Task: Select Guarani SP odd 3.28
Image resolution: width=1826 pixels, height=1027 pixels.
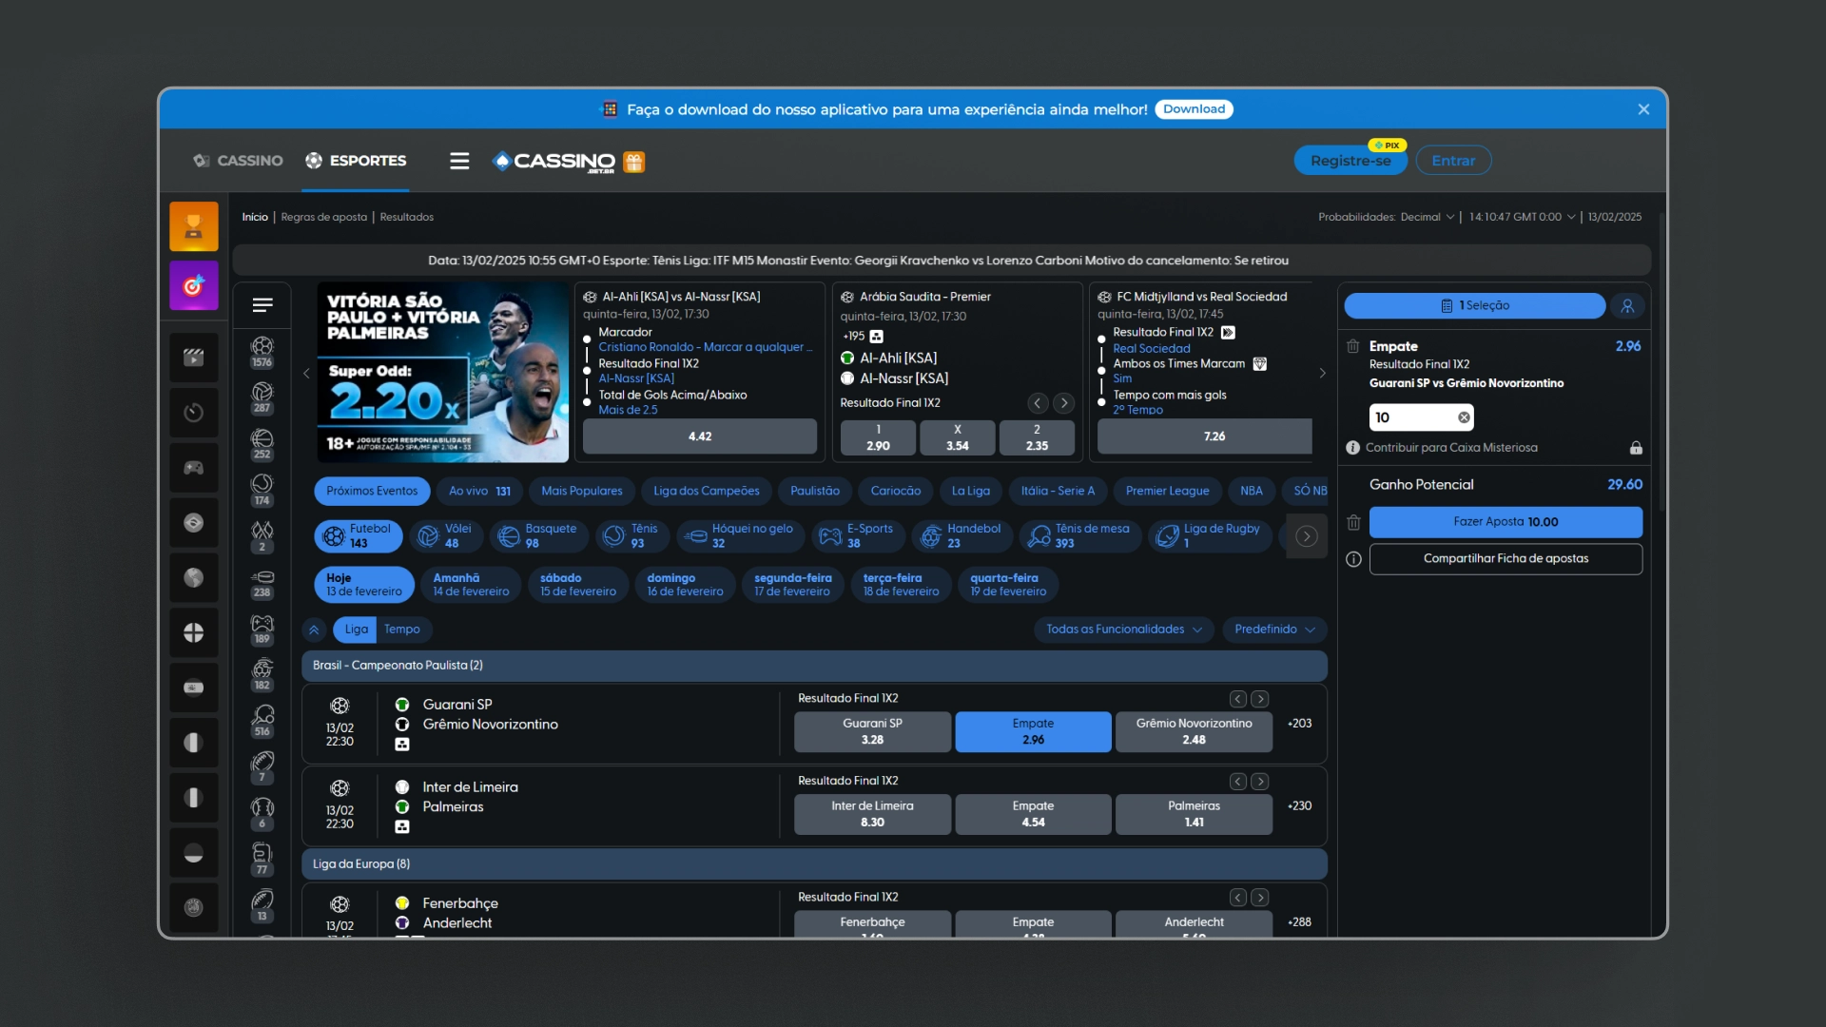Action: click(872, 731)
